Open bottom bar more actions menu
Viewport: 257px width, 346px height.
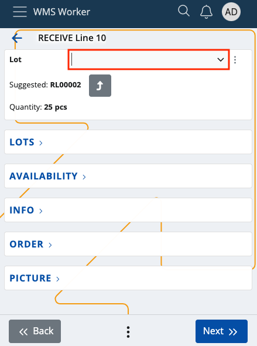pos(128,332)
